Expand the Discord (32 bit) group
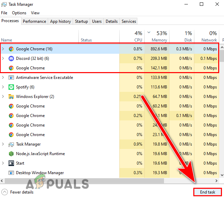Viewport: 224px width, 200px height. [x=3, y=59]
